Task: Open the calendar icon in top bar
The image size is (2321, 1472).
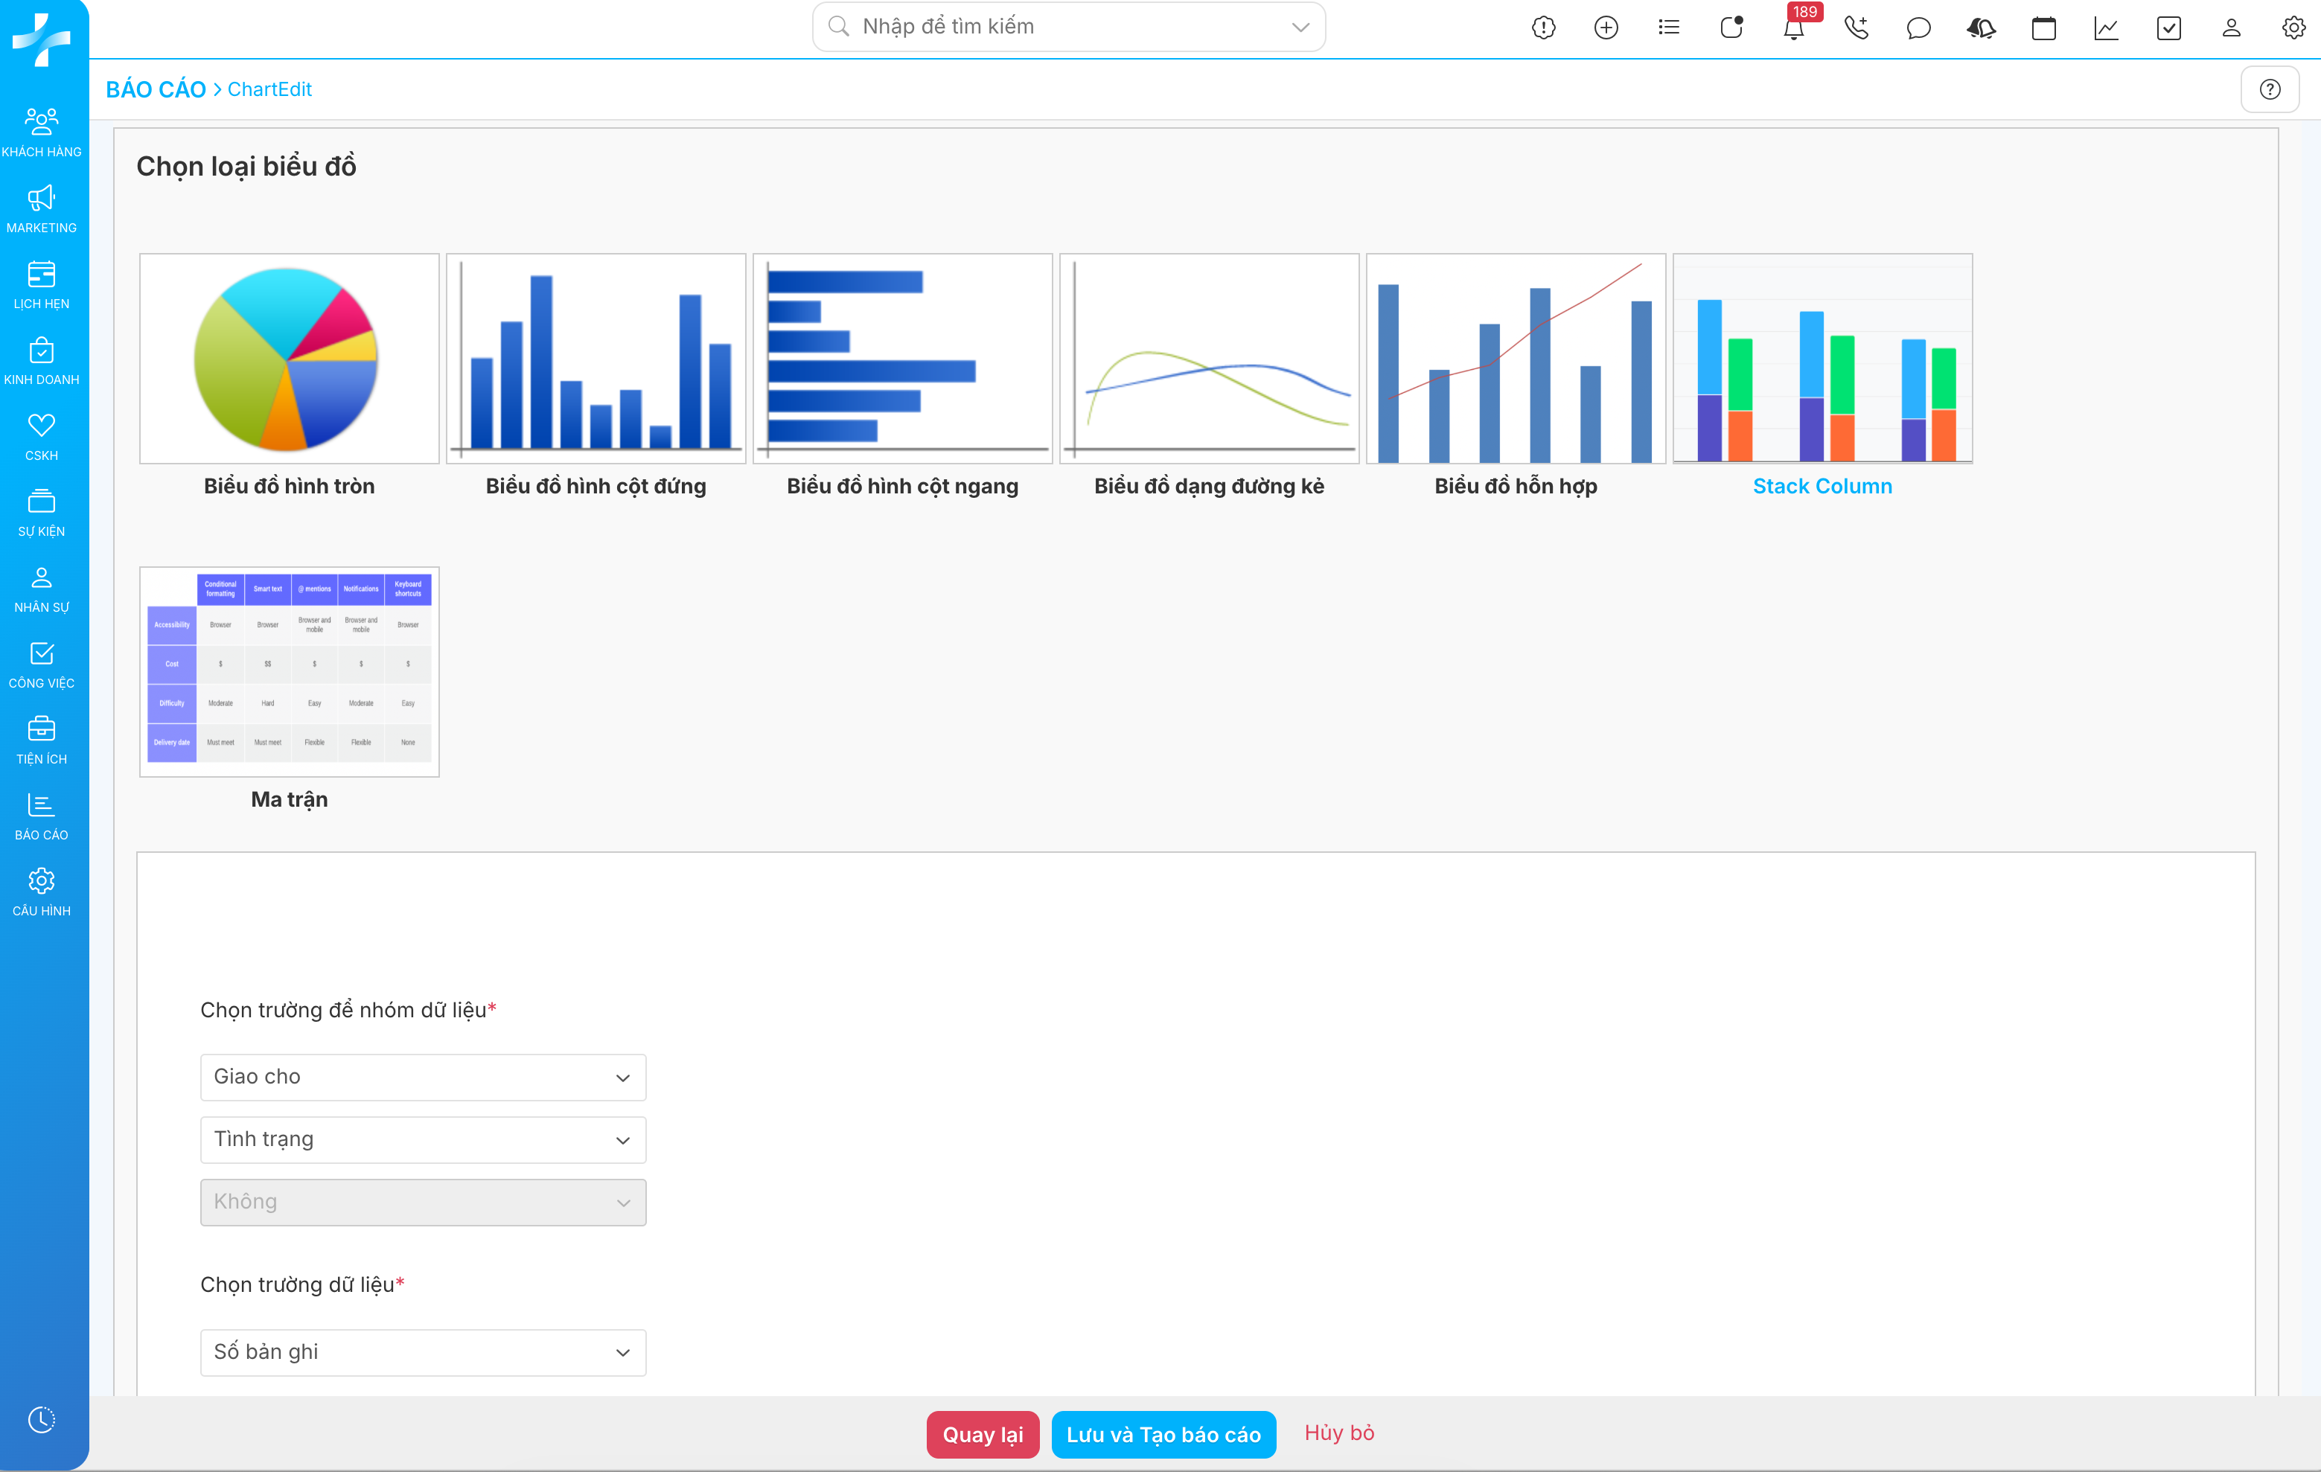Action: click(2043, 28)
